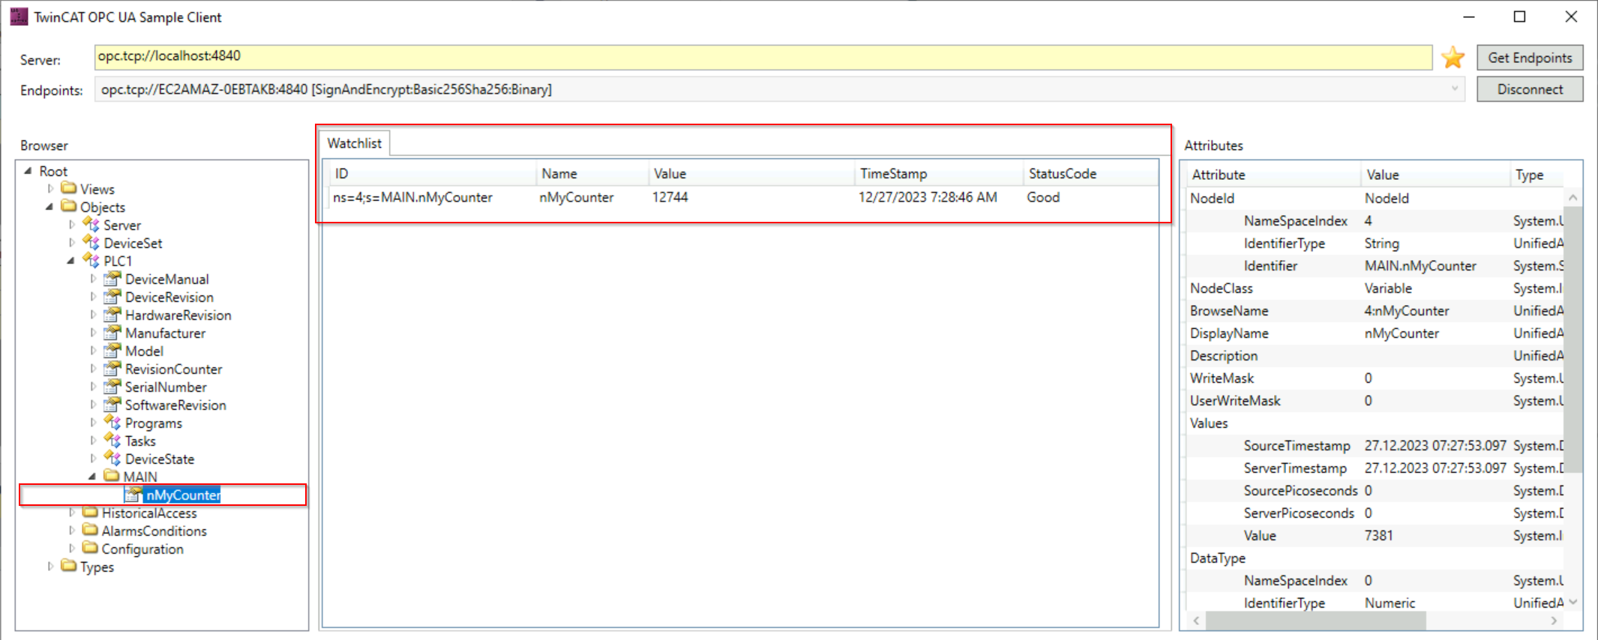This screenshot has height=640, width=1598.
Task: Click the Types folder icon
Action: pyautogui.click(x=69, y=565)
